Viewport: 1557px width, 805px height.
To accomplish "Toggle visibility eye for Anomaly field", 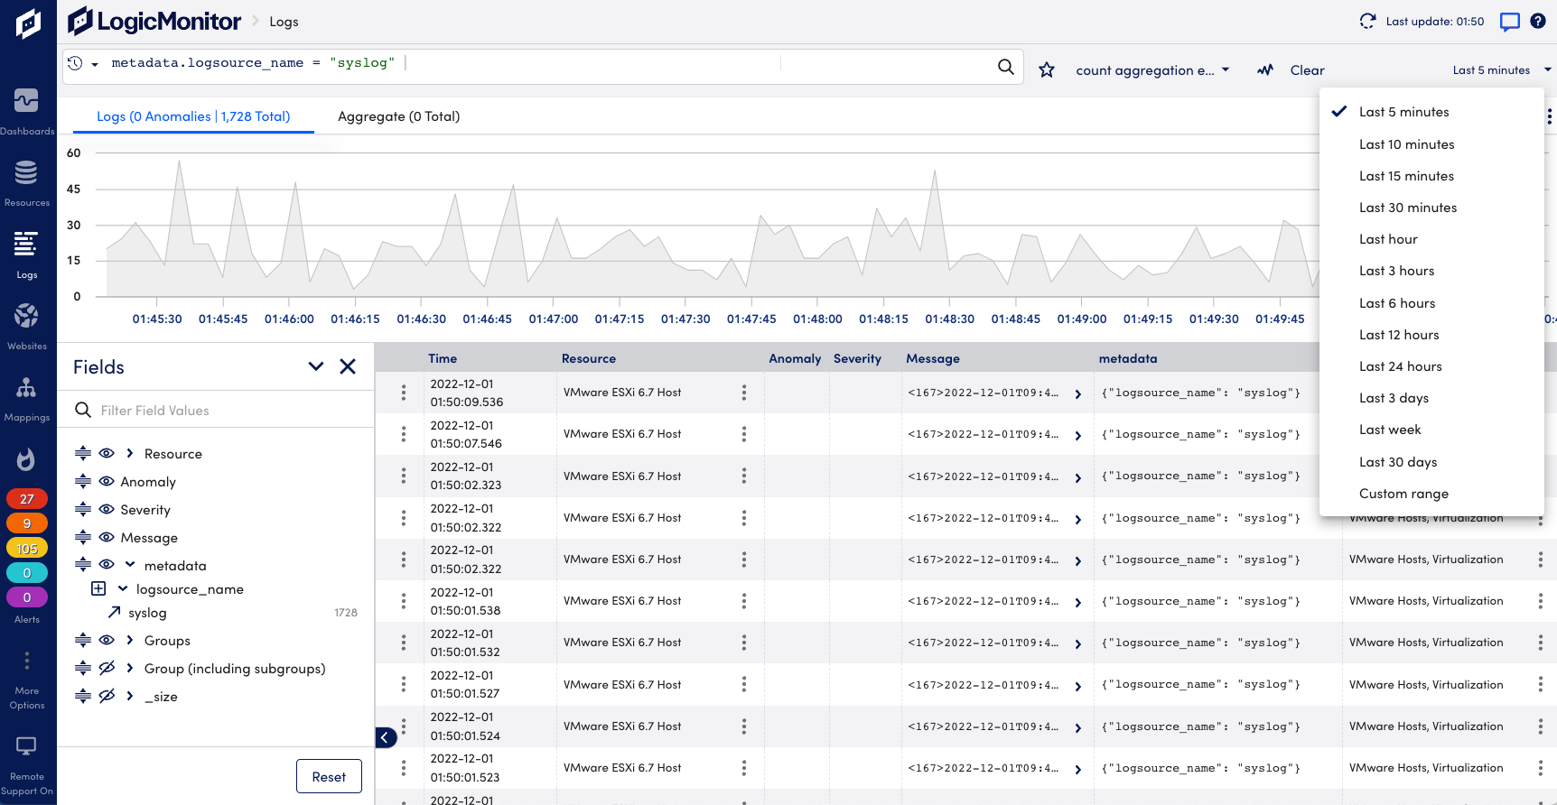I will click(107, 482).
